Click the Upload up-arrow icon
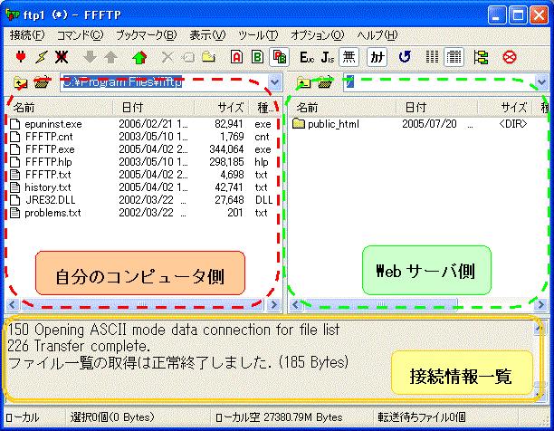This screenshot has height=431, width=554. tap(111, 57)
